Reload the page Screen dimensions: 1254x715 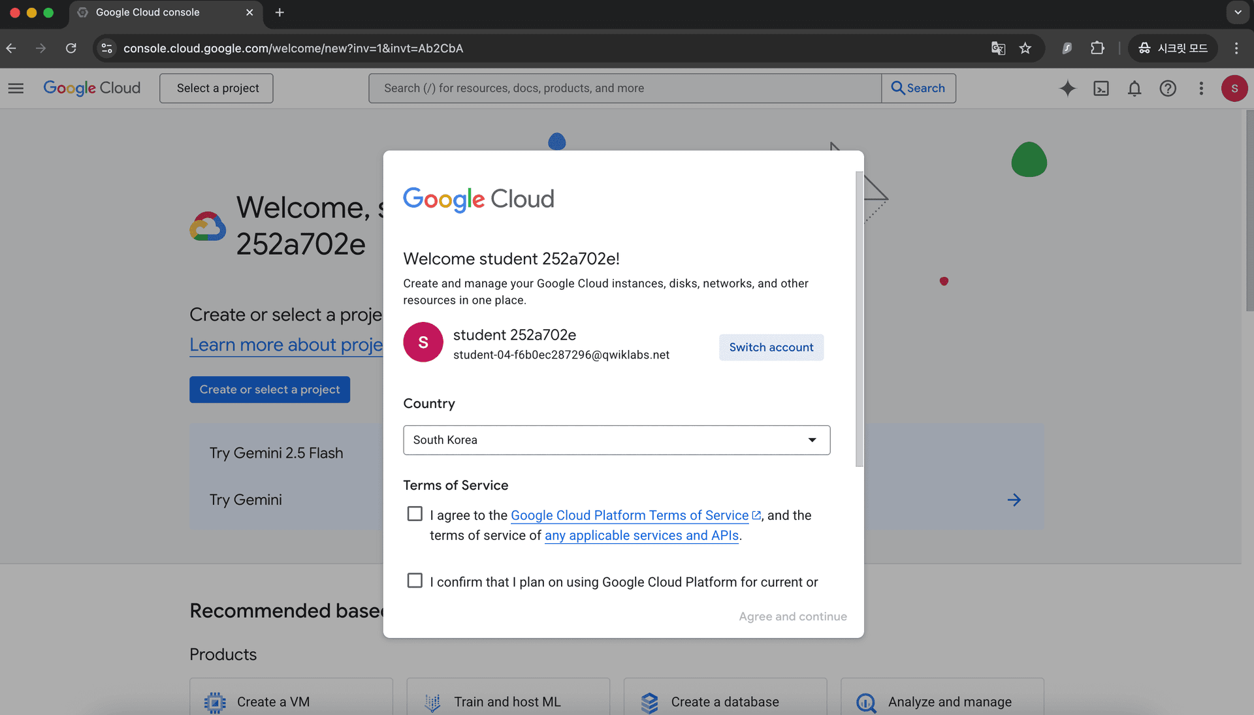pyautogui.click(x=71, y=48)
